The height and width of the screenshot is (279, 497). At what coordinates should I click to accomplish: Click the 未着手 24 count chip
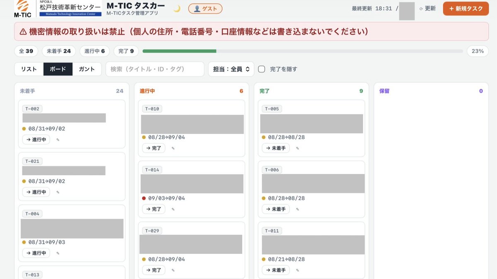click(x=59, y=51)
